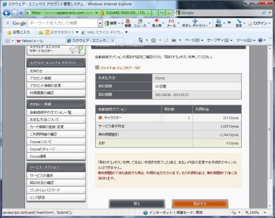Open お知らせ in the sidebar

pyautogui.click(x=56, y=71)
